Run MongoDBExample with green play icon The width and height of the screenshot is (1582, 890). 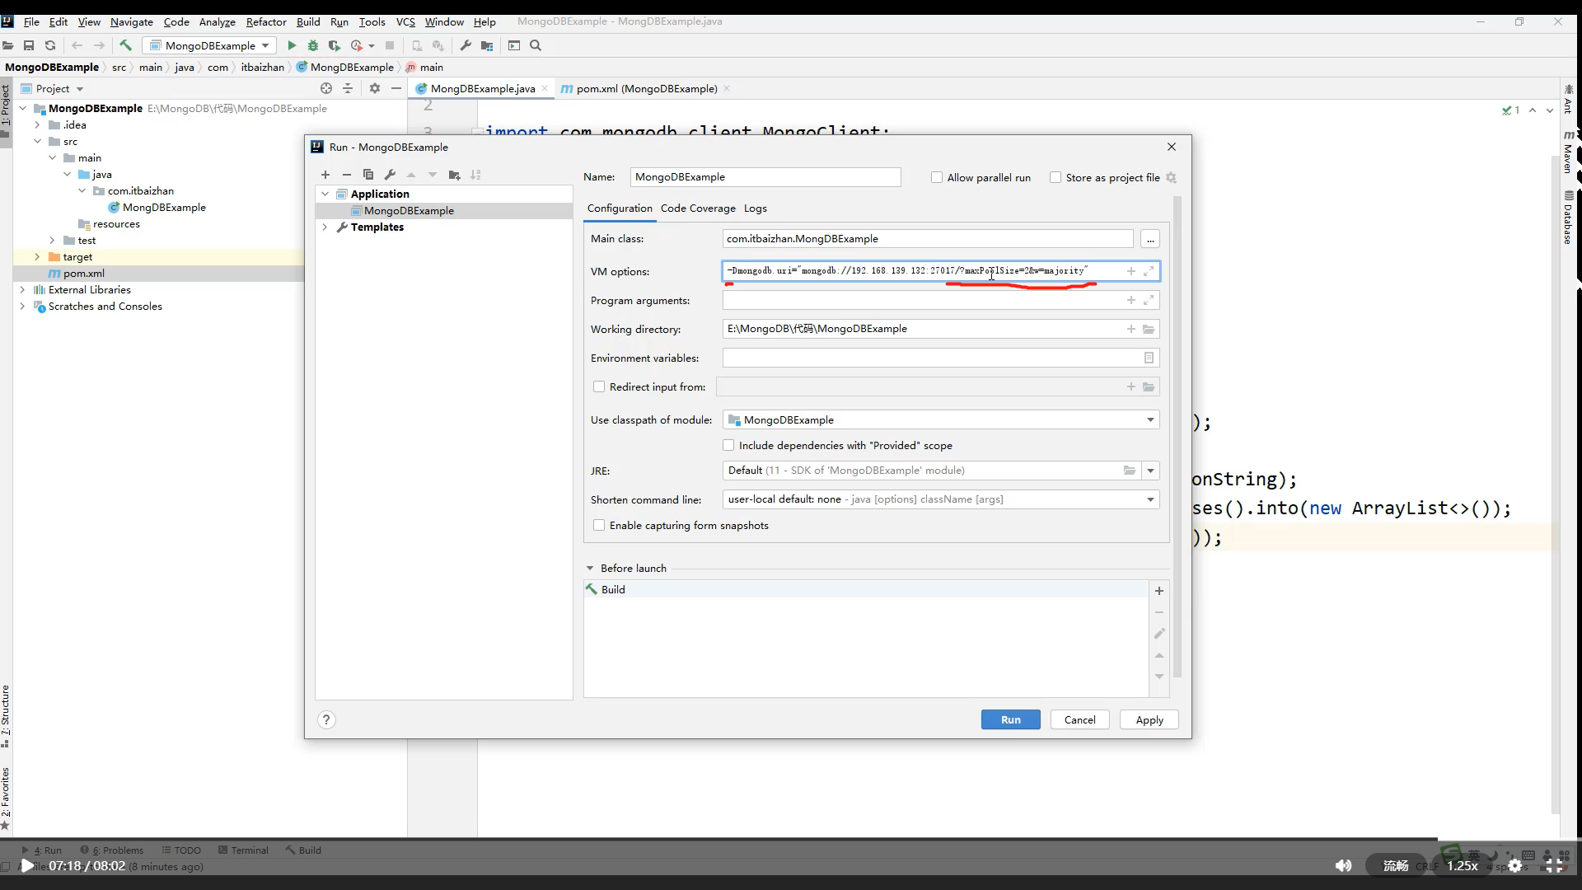(292, 45)
